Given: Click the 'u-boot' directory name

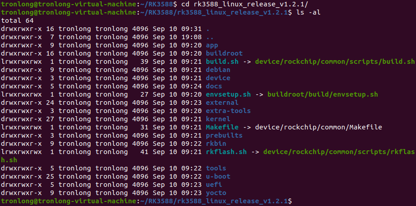Looking at the screenshot, I should pyautogui.click(x=218, y=176).
